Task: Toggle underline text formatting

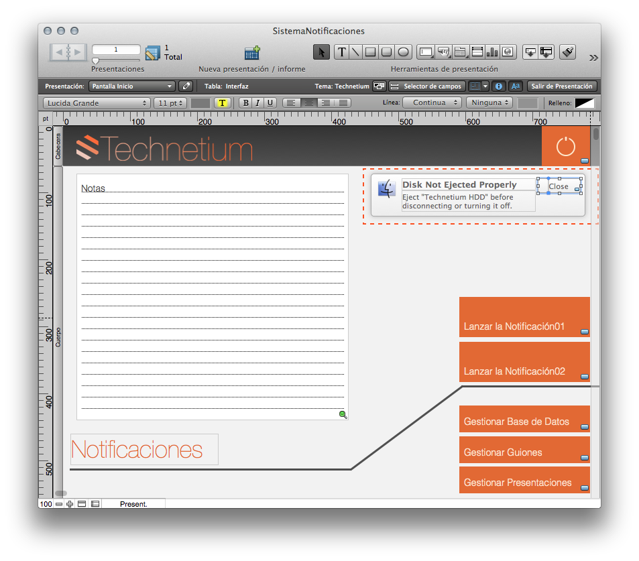Action: pyautogui.click(x=270, y=103)
